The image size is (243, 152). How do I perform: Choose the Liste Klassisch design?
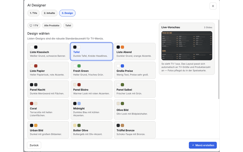click(48, 51)
